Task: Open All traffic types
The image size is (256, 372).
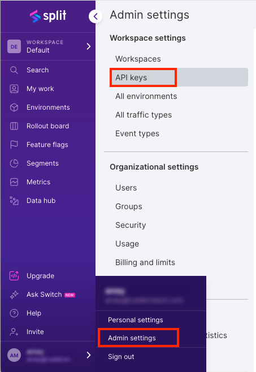Action: (144, 115)
